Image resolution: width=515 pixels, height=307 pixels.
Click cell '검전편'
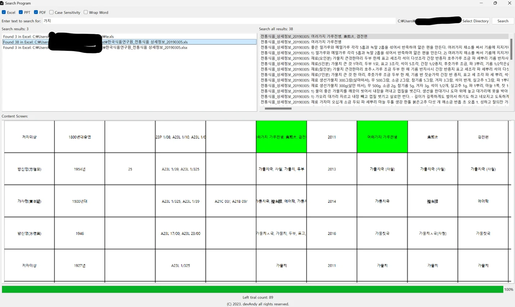(x=483, y=137)
